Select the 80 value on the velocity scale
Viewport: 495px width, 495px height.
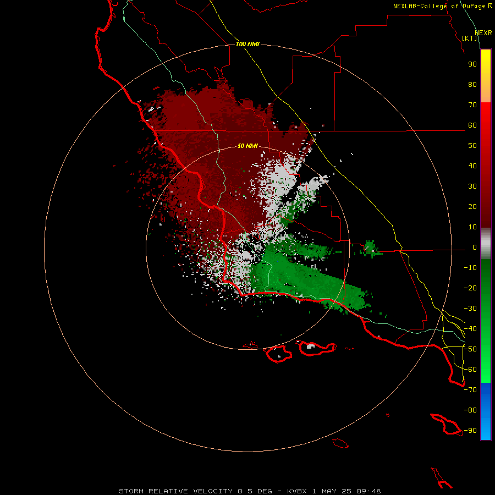[472, 84]
